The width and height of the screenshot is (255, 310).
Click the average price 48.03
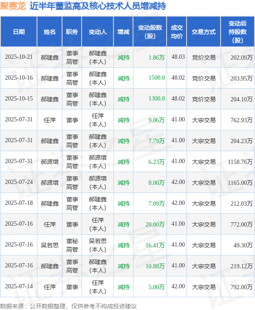pyautogui.click(x=178, y=57)
